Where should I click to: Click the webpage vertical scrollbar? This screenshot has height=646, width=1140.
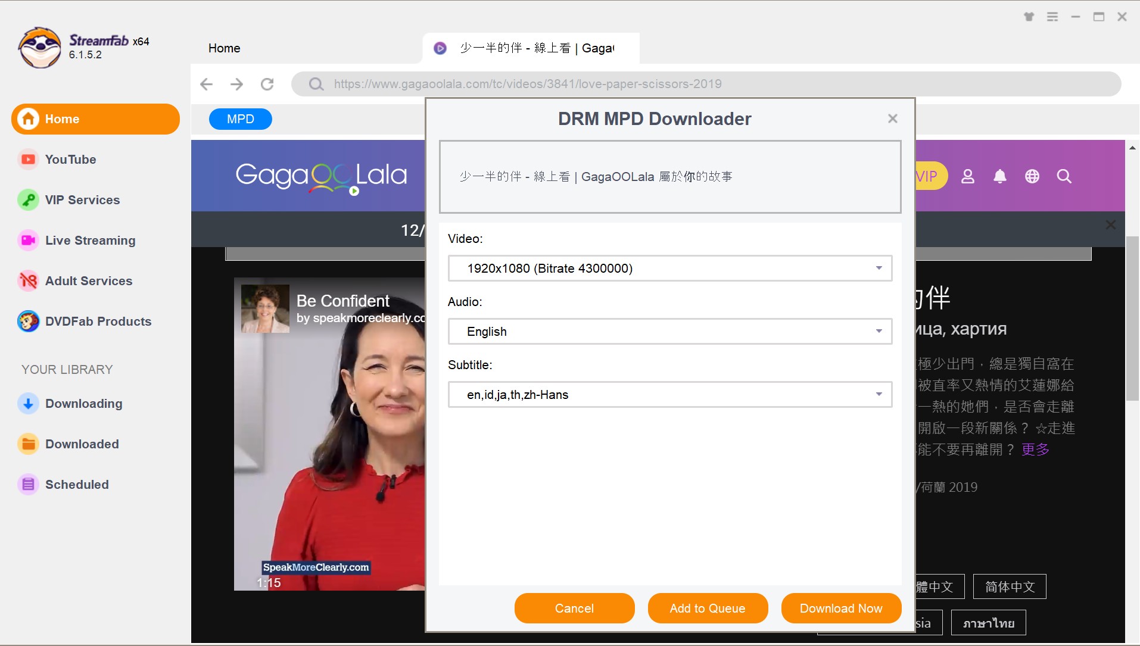[x=1132, y=319]
